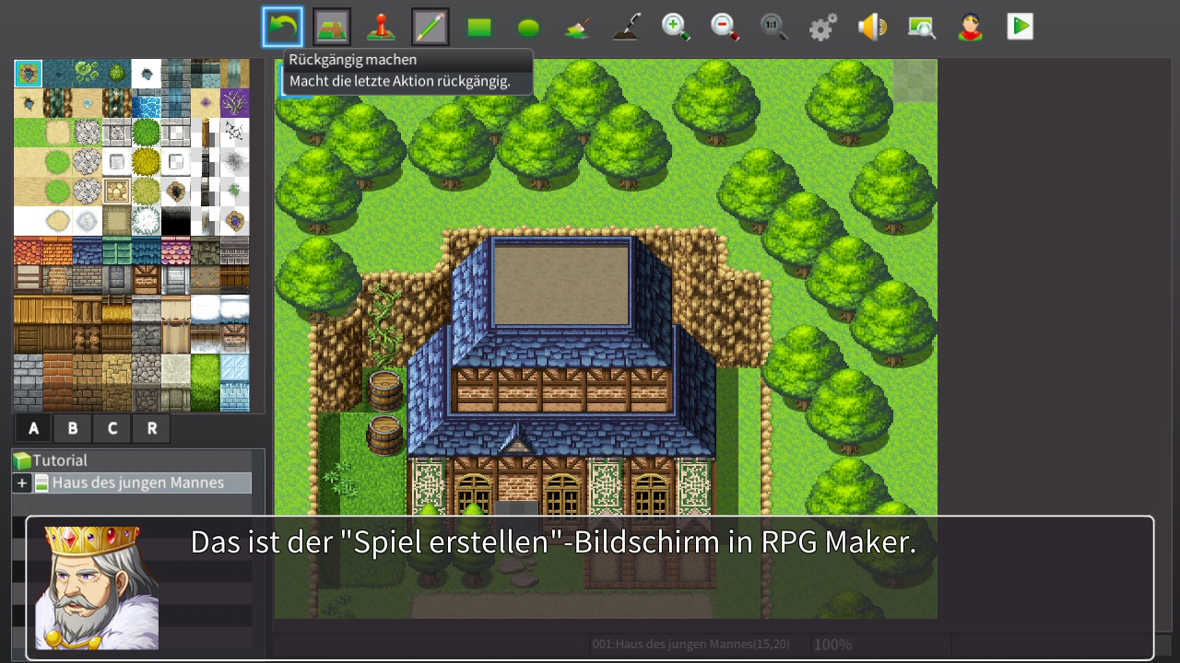This screenshot has width=1180, height=663.
Task: Select the Shadow Pen tool
Action: click(x=627, y=27)
